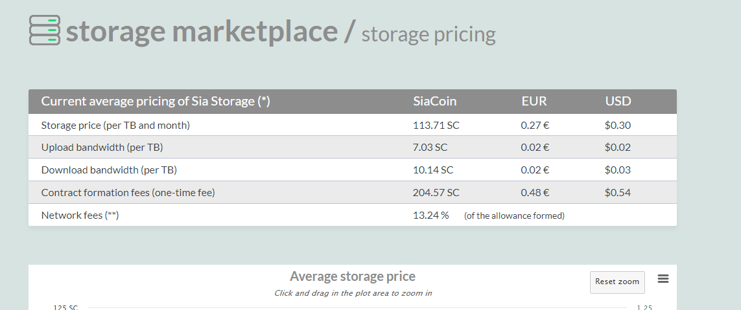This screenshot has width=741, height=310.
Task: Click the Current average pricing table header
Action: (x=156, y=101)
